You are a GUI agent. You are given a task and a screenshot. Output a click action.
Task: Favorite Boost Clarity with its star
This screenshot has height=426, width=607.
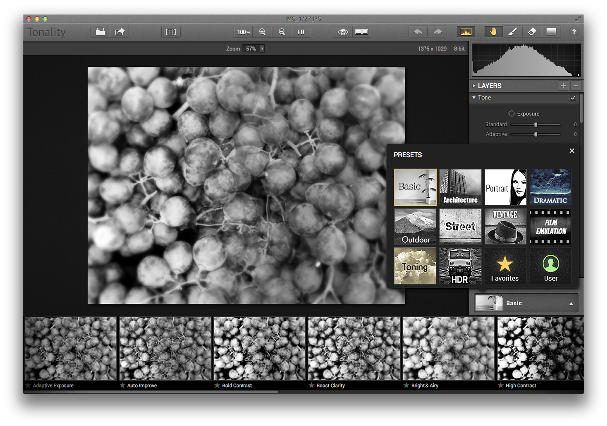coord(312,385)
